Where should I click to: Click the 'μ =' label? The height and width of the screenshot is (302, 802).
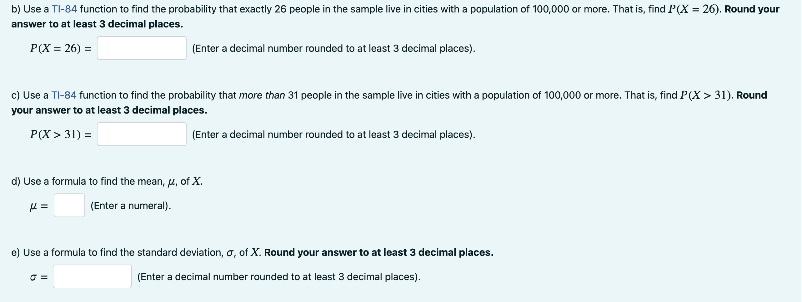pyautogui.click(x=39, y=206)
